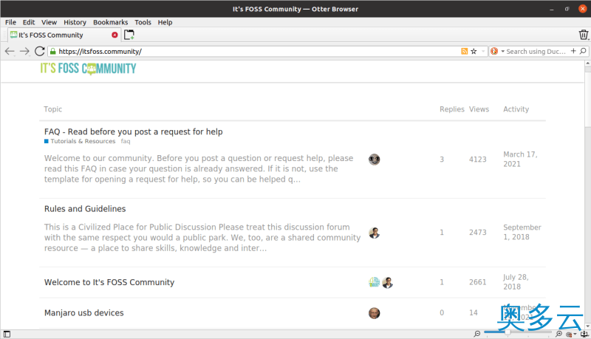Click the 4123 views count
This screenshot has height=339, width=591.
[477, 160]
